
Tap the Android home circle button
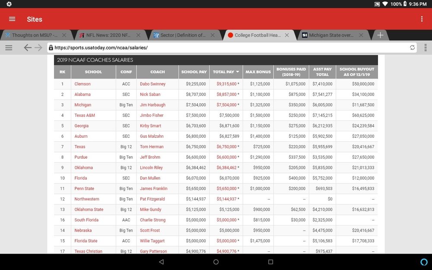(x=216, y=262)
